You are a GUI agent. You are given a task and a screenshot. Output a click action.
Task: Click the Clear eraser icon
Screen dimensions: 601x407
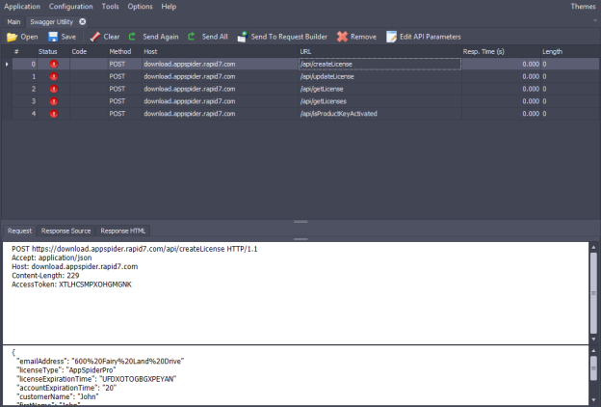tap(95, 37)
